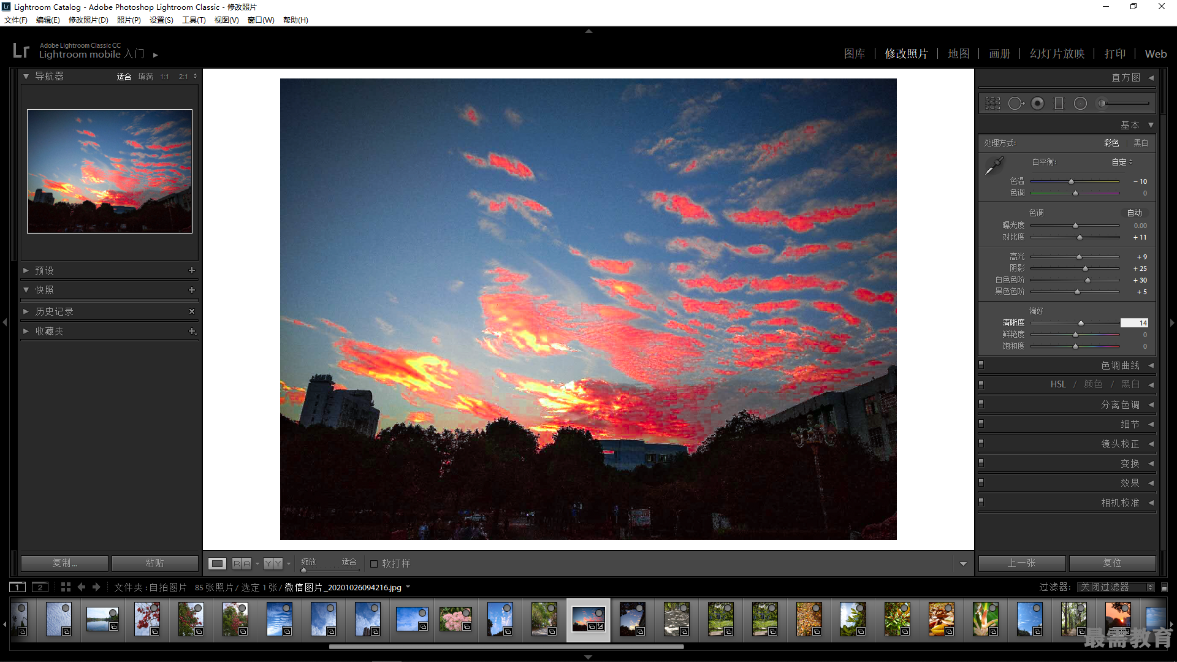Hide the bottom filmstrip panel arrow
Viewport: 1177px width, 662px height.
[588, 657]
